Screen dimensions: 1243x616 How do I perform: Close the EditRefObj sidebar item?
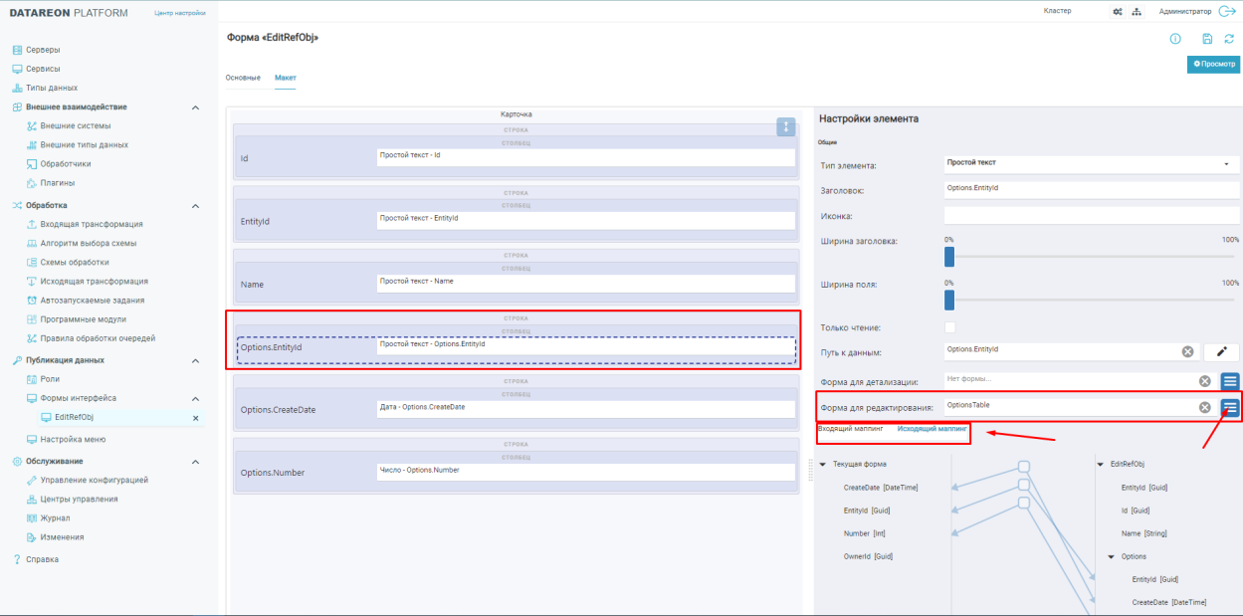[x=195, y=418]
